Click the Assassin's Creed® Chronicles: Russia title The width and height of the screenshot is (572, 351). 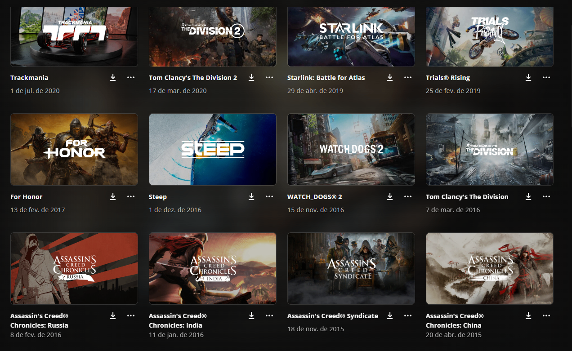point(40,320)
